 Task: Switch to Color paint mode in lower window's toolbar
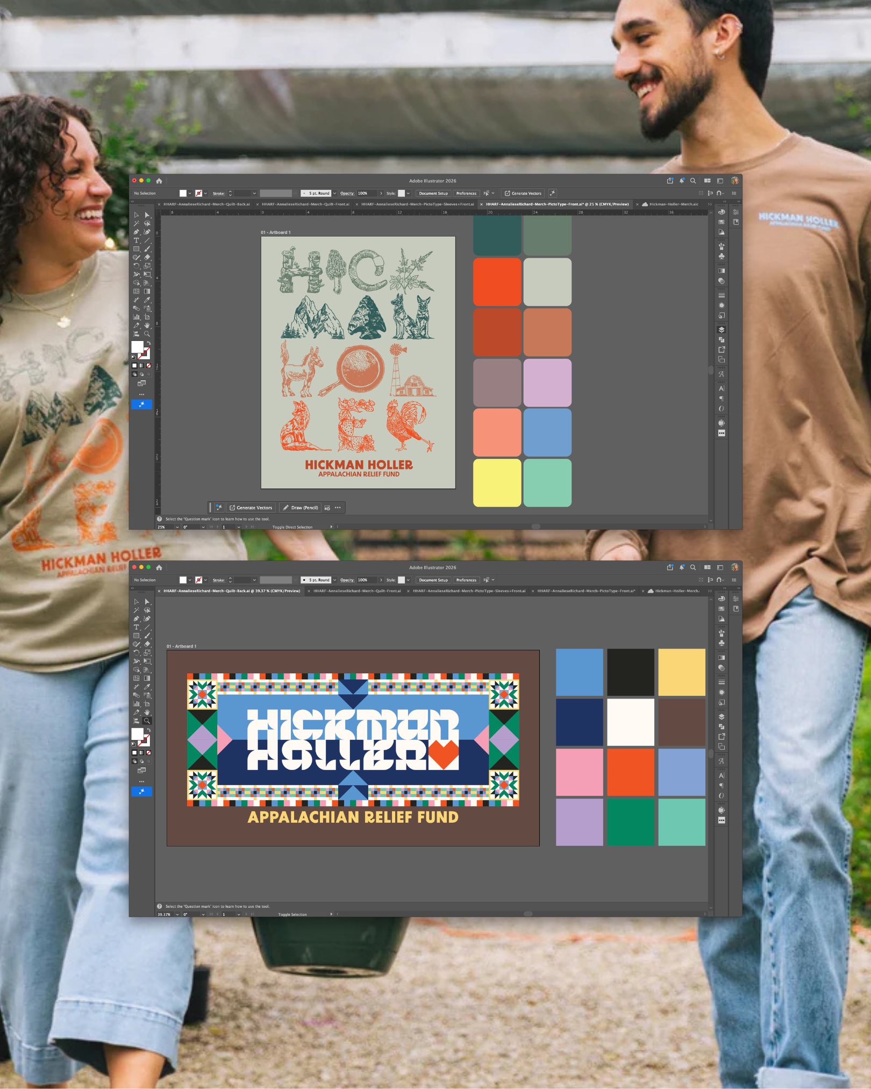pos(134,752)
